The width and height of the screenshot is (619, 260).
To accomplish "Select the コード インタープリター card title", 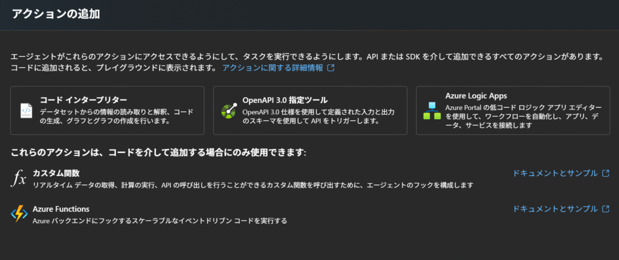I will (x=83, y=100).
